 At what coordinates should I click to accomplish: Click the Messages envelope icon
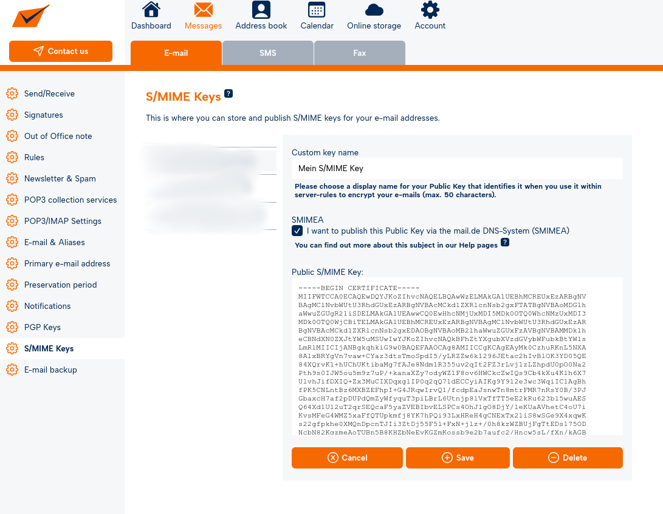203,10
